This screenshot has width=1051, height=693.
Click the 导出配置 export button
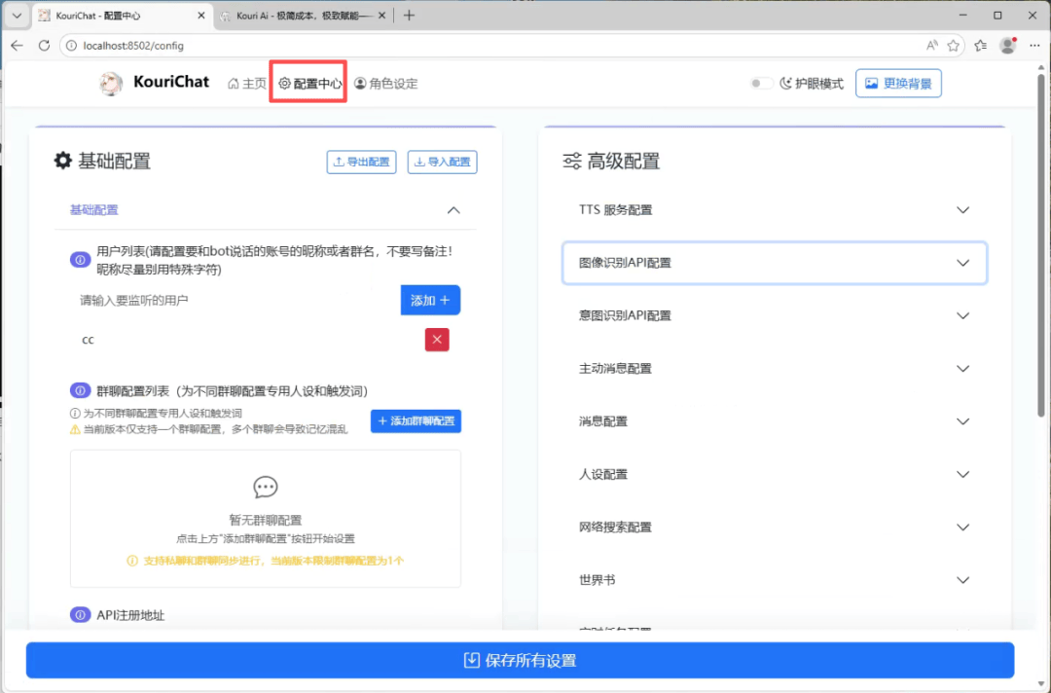(361, 163)
